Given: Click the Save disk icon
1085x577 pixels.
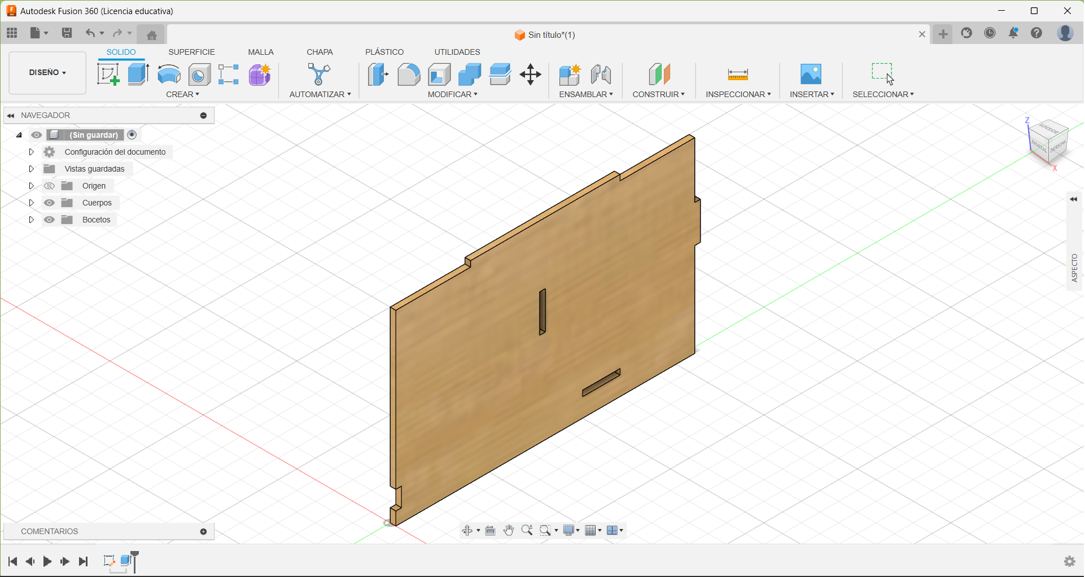Looking at the screenshot, I should coord(67,33).
